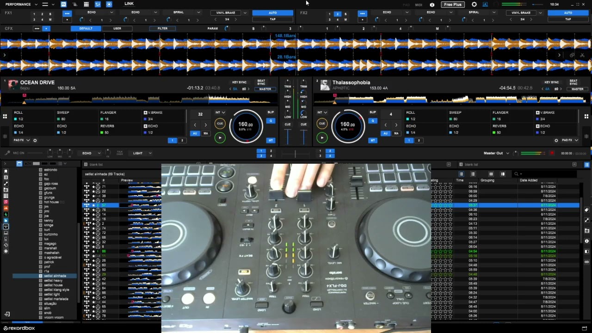Click the Free Plus plan button
Image resolution: width=592 pixels, height=333 pixels.
(452, 4)
